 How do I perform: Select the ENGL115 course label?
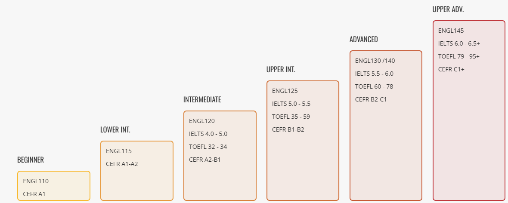point(119,151)
